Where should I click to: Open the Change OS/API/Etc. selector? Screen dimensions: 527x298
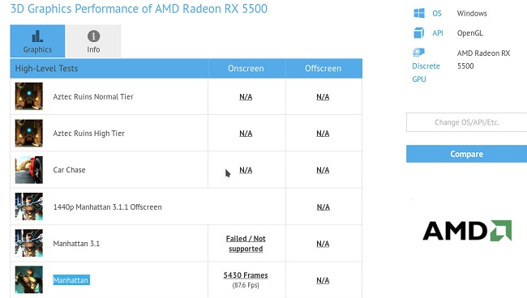pyautogui.click(x=466, y=122)
